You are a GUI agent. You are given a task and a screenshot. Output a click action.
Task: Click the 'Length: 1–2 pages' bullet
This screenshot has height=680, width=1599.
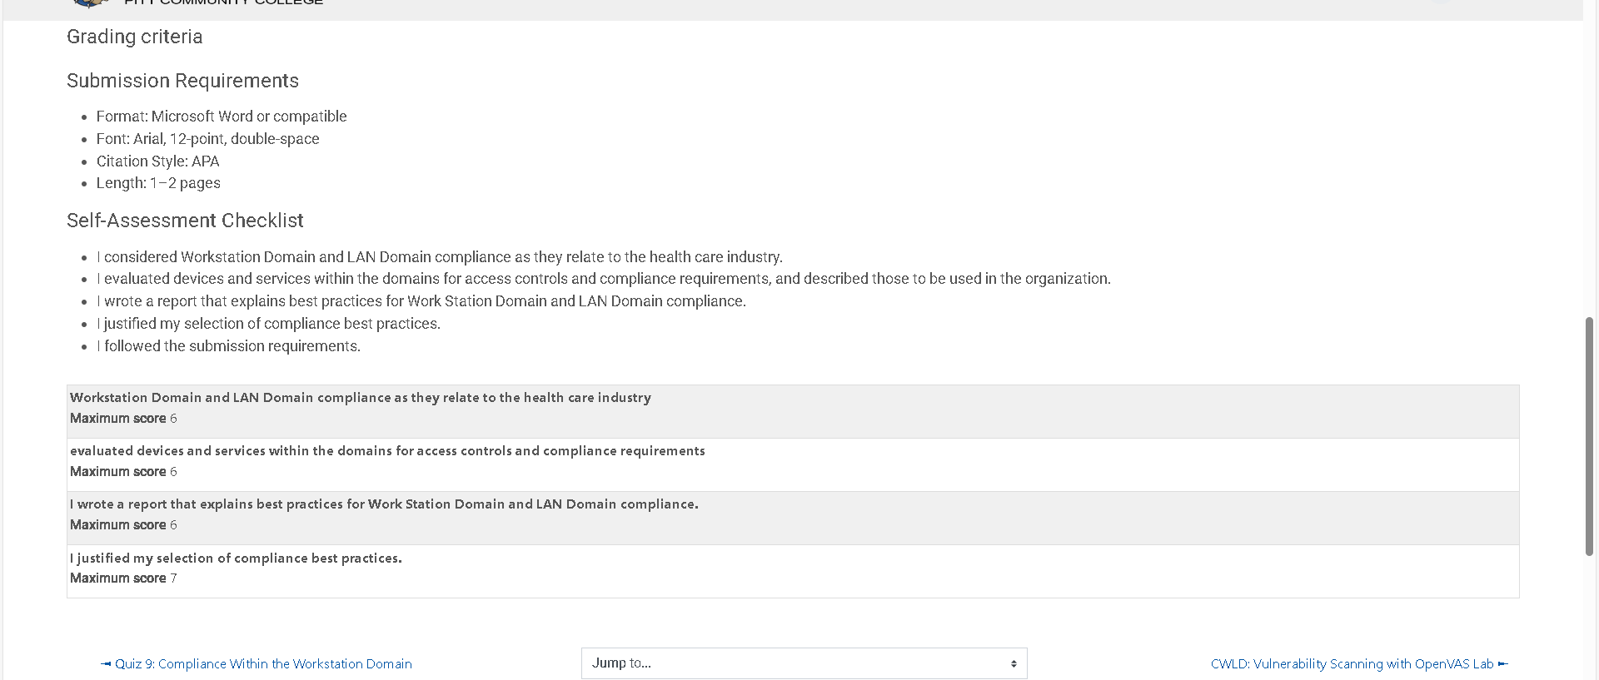coord(158,183)
